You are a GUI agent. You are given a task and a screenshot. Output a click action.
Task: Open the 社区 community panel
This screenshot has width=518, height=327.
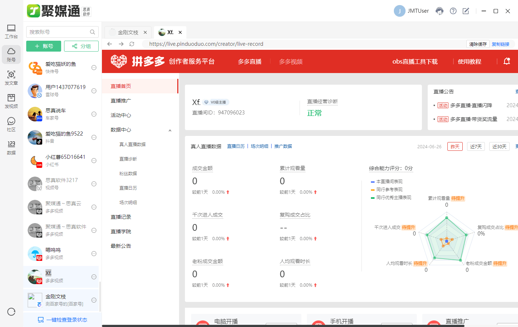(11, 125)
